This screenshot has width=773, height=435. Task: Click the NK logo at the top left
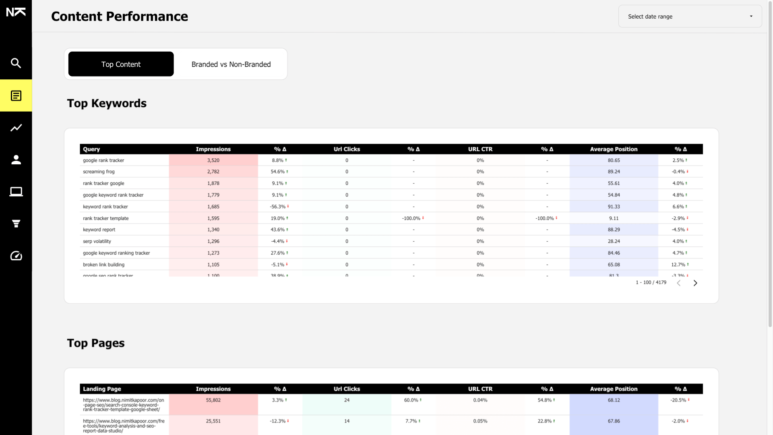coord(16,12)
